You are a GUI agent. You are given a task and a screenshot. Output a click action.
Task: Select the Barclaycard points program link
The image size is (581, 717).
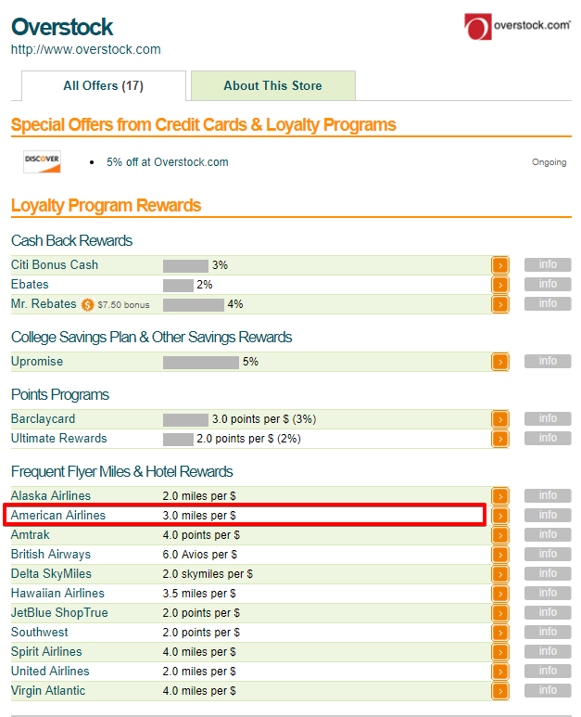43,419
